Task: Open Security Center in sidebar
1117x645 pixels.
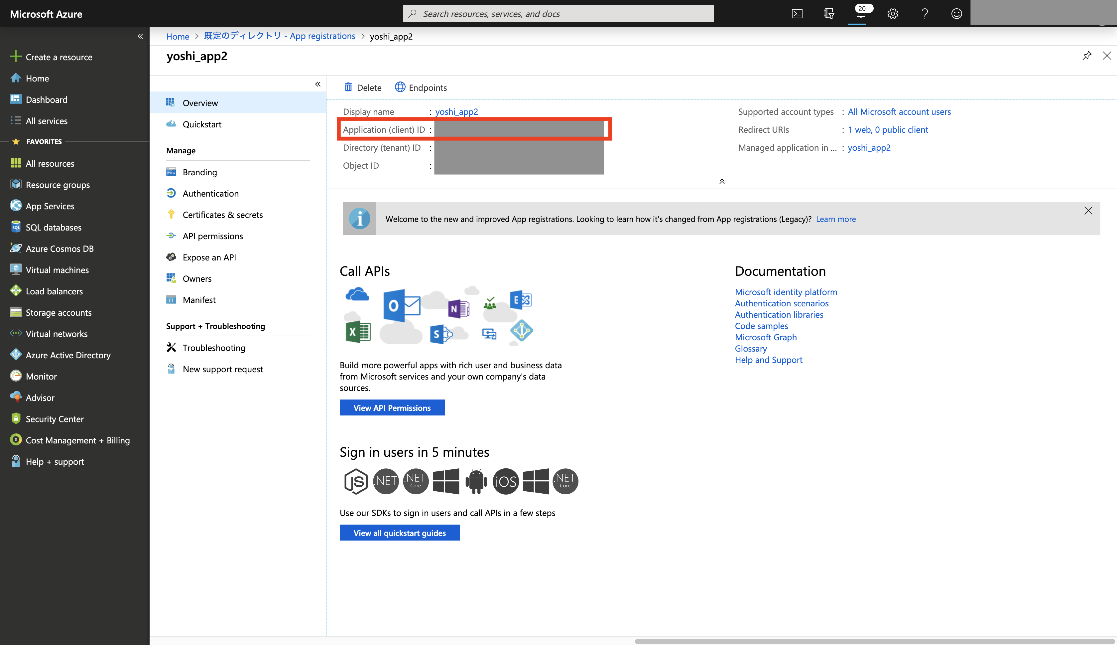Action: (47, 418)
